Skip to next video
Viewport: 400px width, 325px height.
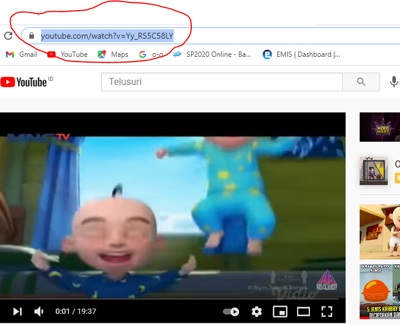coord(18,312)
